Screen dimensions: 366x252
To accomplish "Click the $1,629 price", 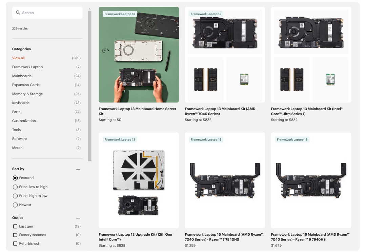I will (277, 246).
